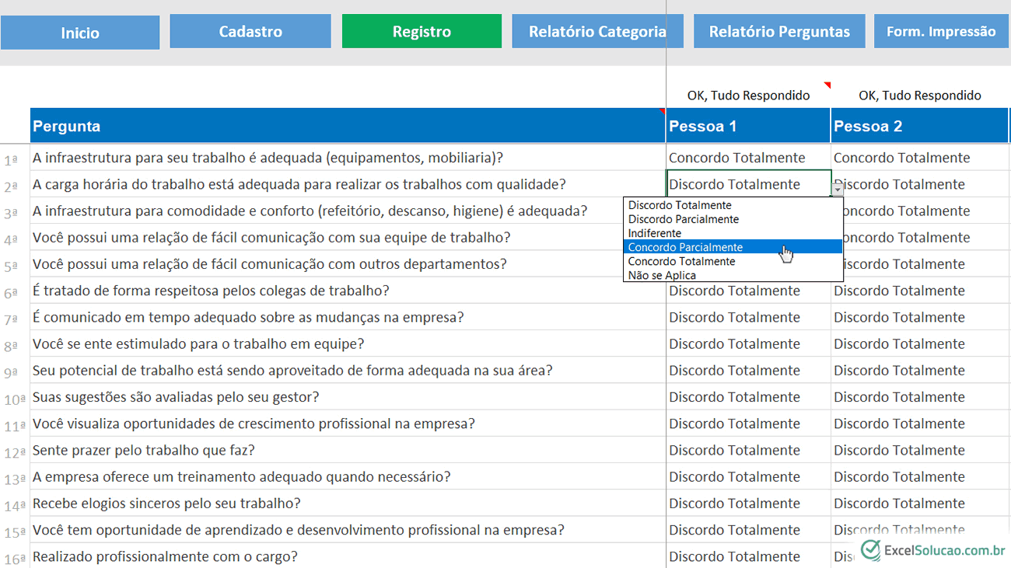The height and width of the screenshot is (568, 1011).
Task: Select Pessoa 1 answer for question 8
Action: click(x=748, y=343)
